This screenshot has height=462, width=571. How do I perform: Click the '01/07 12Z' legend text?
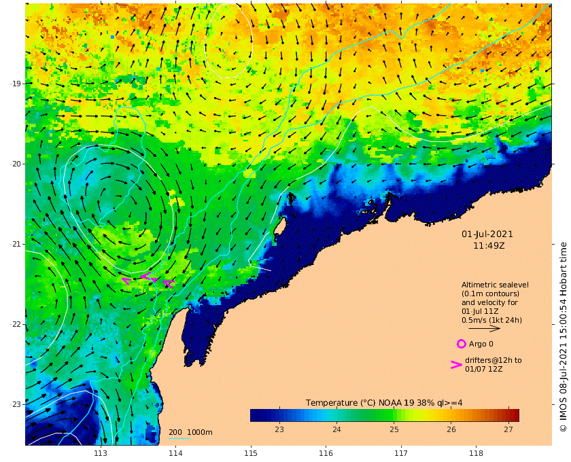pyautogui.click(x=483, y=369)
